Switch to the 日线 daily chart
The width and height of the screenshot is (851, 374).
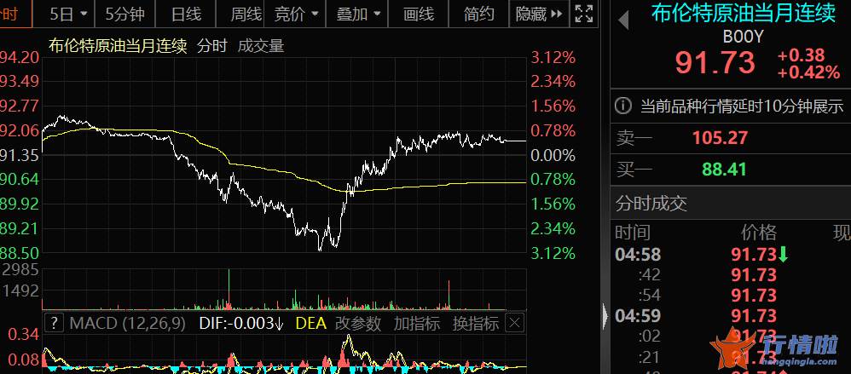[x=186, y=14]
